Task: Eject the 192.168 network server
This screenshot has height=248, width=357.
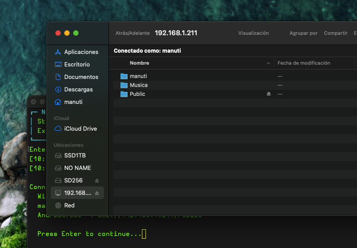Action: pyautogui.click(x=97, y=193)
